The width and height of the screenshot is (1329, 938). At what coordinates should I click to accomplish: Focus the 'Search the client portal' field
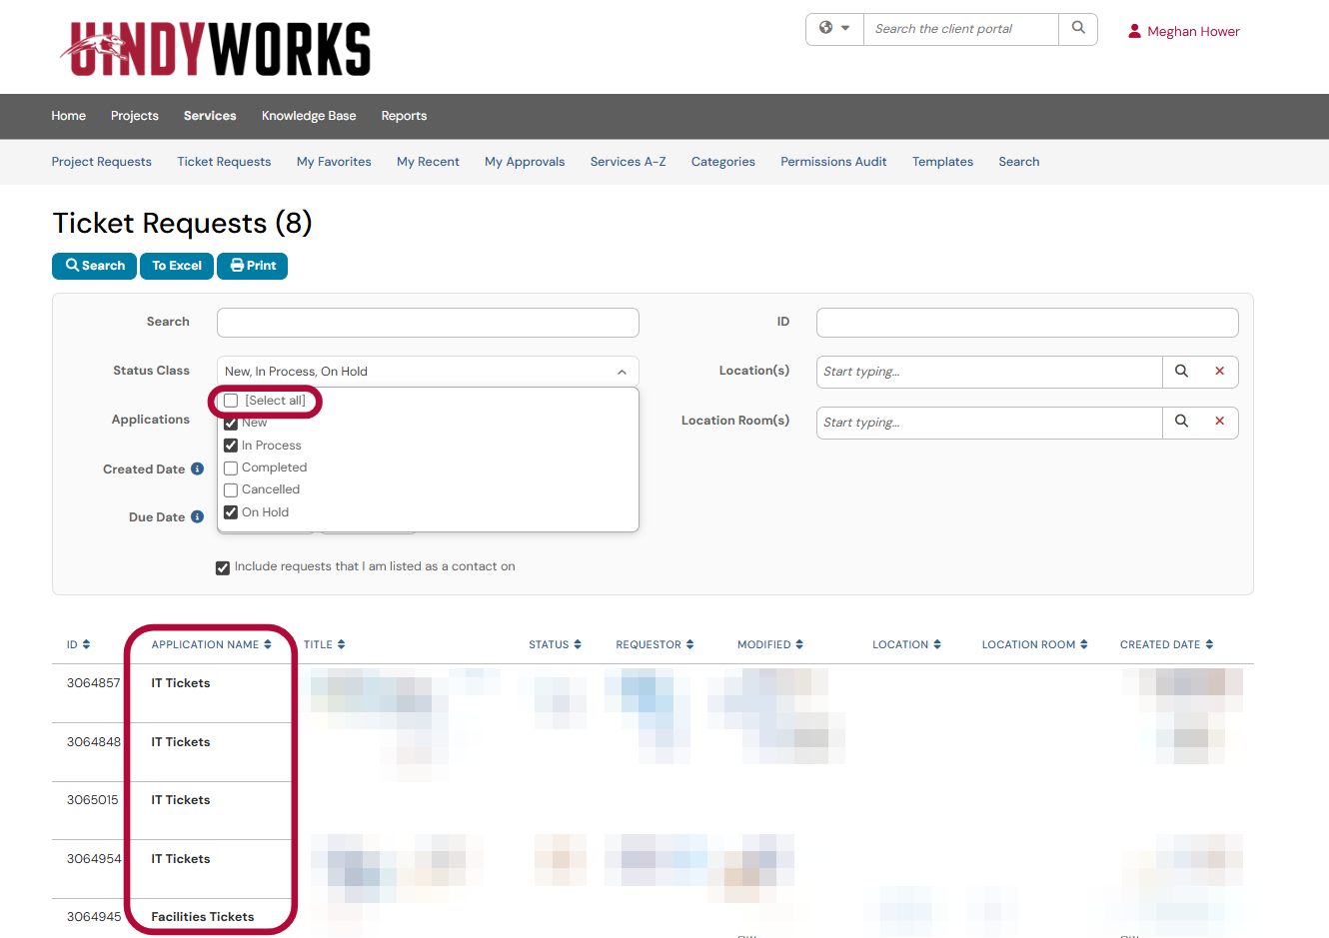tap(961, 29)
